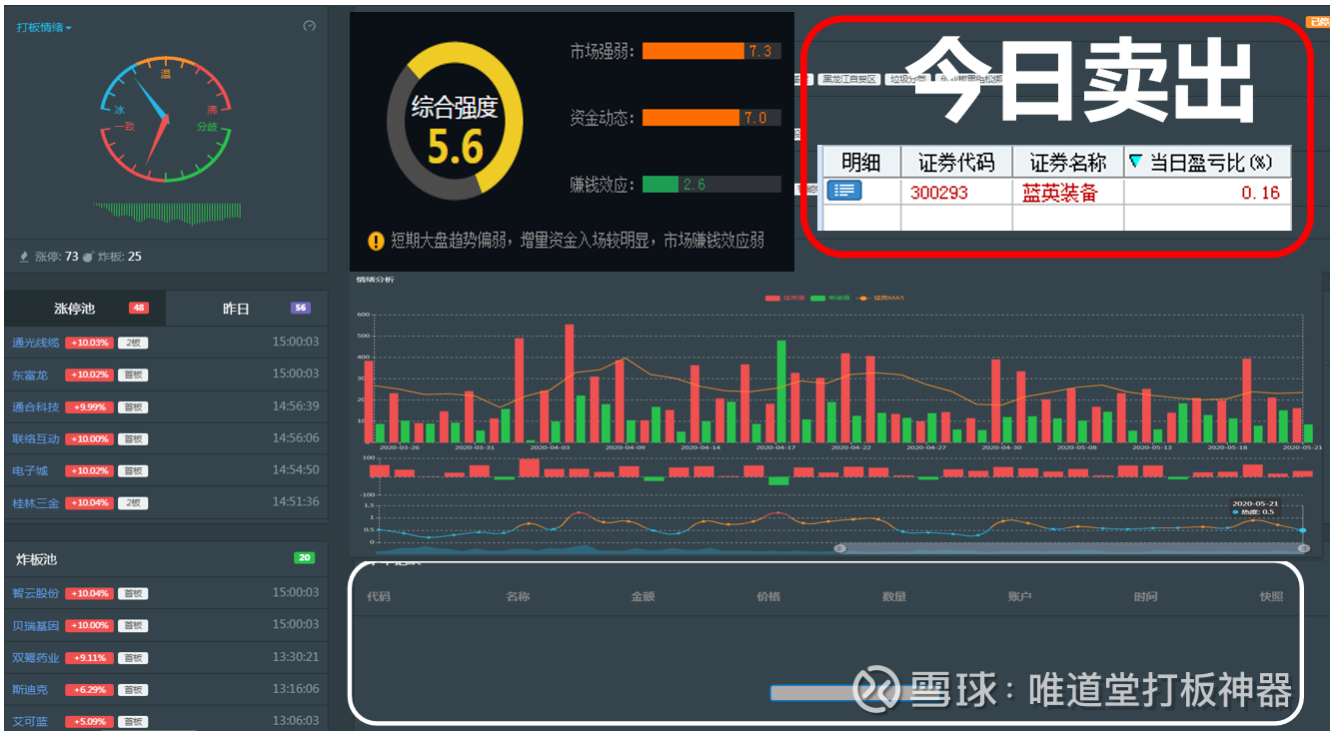Click the 金额 column header in order table
Image resolution: width=1335 pixels, height=734 pixels.
coord(643,596)
